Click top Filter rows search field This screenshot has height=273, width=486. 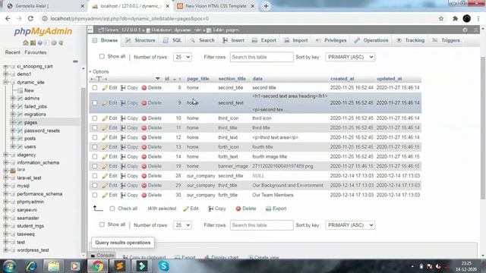pyautogui.click(x=261, y=57)
